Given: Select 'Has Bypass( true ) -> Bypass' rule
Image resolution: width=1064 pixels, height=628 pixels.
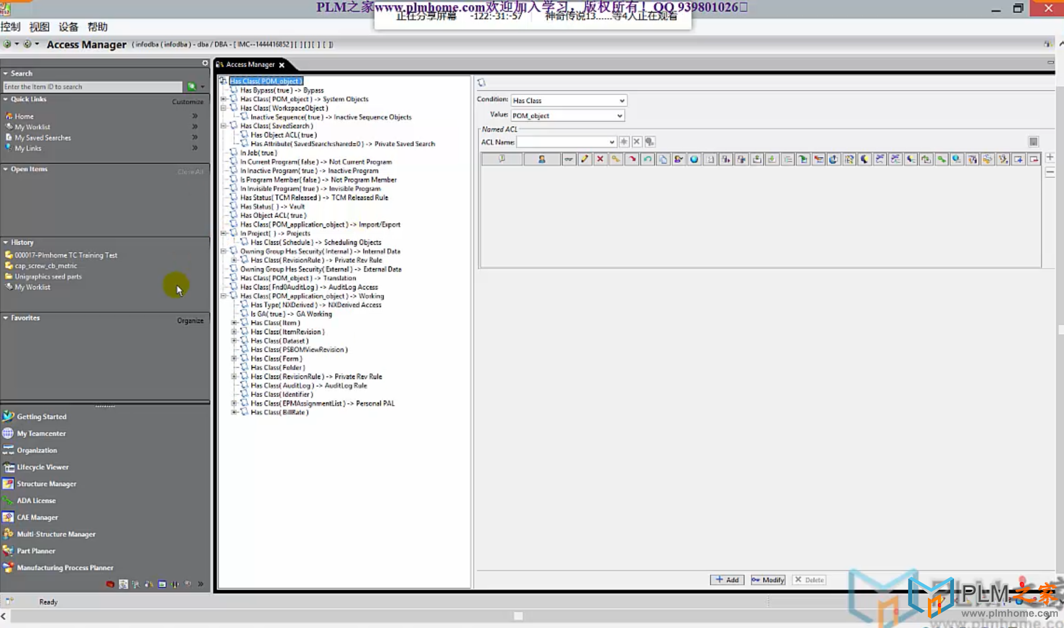Looking at the screenshot, I should click(282, 91).
